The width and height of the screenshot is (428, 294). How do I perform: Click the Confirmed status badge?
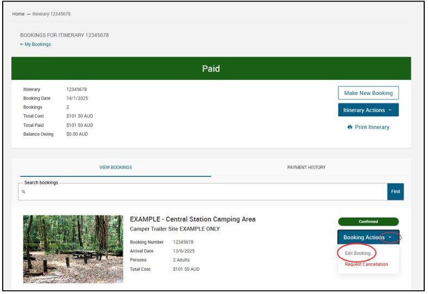pyautogui.click(x=368, y=221)
